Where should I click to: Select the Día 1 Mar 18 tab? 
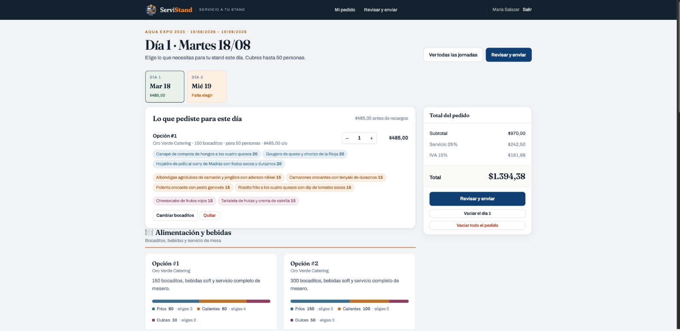click(x=165, y=87)
